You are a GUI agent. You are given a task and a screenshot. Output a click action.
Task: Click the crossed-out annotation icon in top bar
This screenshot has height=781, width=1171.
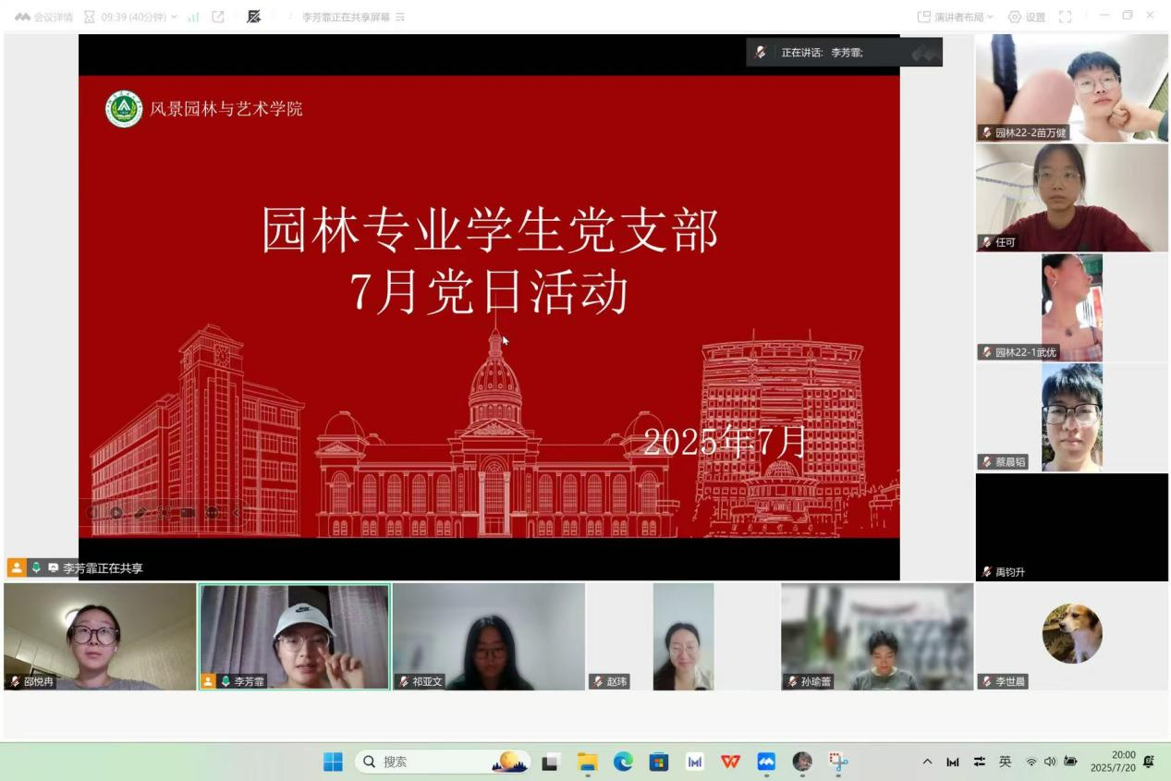click(x=253, y=17)
